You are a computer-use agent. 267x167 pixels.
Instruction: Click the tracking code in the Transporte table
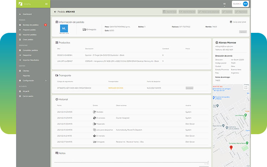pos(74,88)
